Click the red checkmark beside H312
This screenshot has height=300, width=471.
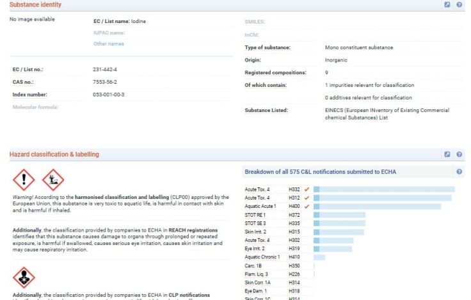pyautogui.click(x=307, y=198)
